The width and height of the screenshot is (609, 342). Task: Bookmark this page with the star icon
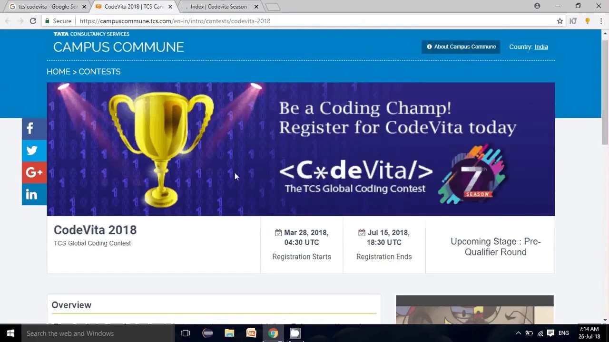click(560, 21)
